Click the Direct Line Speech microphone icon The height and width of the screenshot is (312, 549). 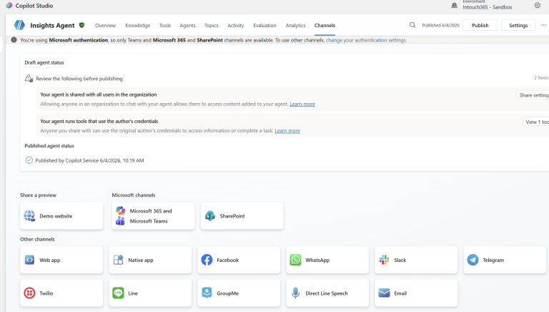coord(295,293)
